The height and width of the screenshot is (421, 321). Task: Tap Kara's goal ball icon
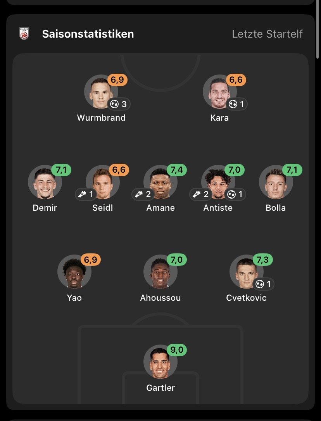click(x=233, y=104)
